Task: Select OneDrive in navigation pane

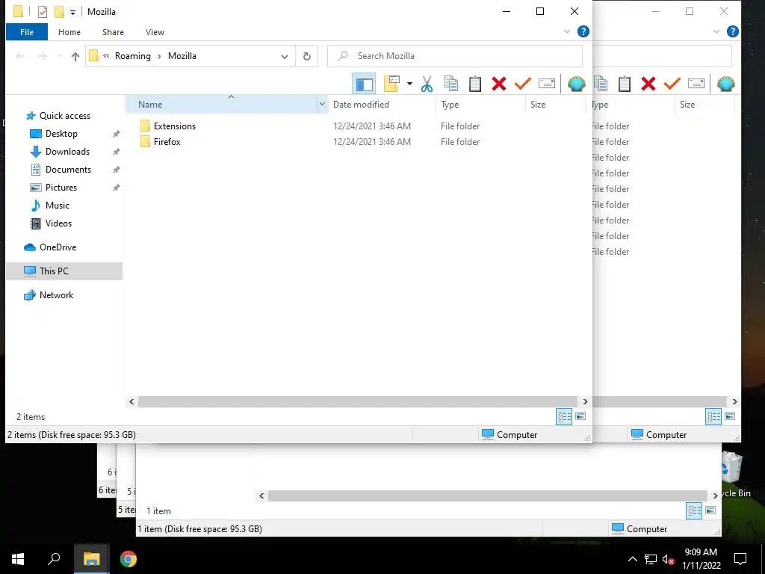Action: pyautogui.click(x=58, y=247)
